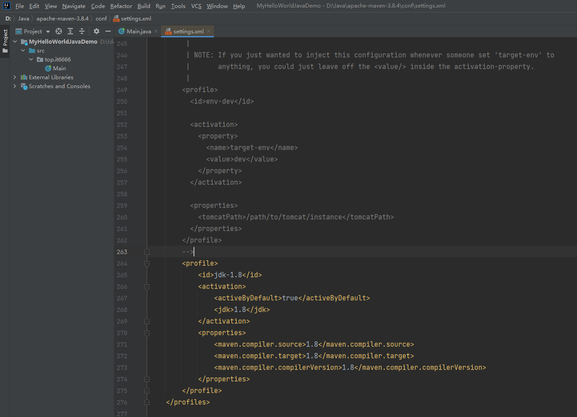Collapse the src folder node
This screenshot has width=577, height=417.
[23, 51]
